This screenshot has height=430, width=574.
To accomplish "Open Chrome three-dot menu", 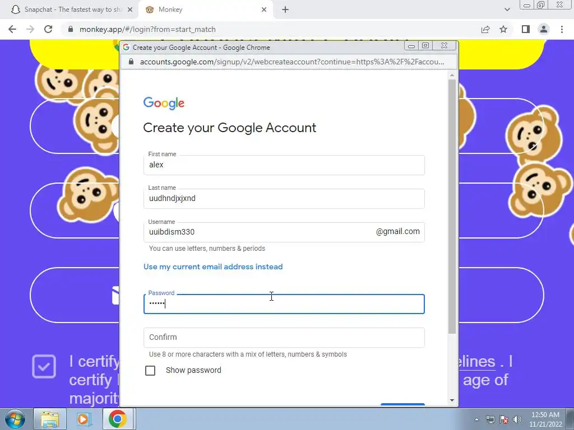I will [562, 29].
